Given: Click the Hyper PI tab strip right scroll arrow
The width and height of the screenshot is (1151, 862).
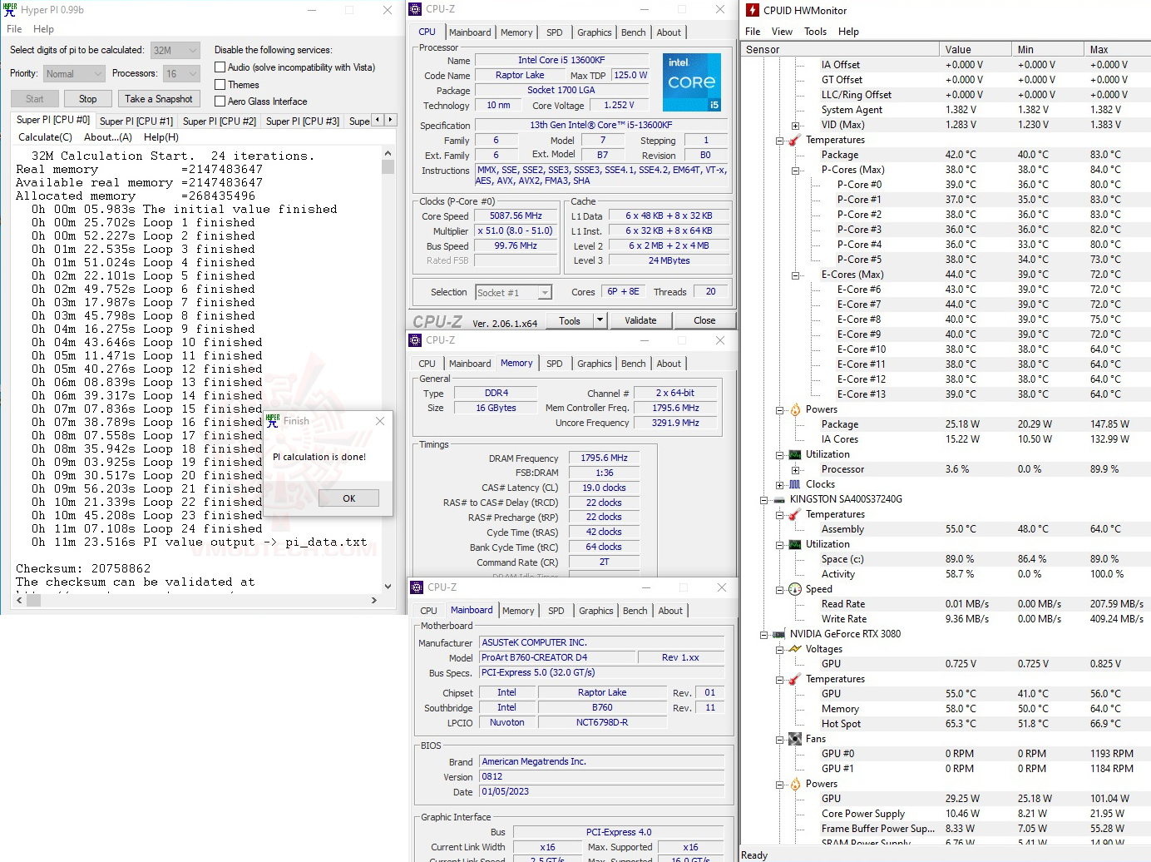Looking at the screenshot, I should pyautogui.click(x=390, y=120).
